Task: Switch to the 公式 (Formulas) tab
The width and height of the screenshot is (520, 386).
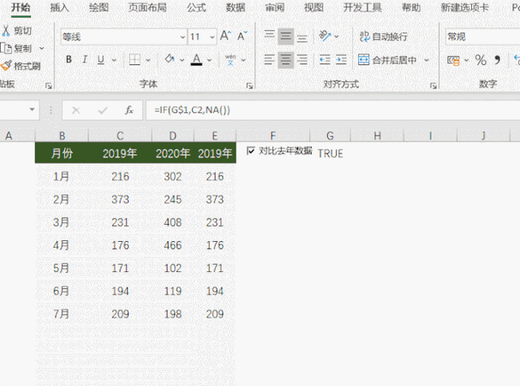Action: click(196, 8)
